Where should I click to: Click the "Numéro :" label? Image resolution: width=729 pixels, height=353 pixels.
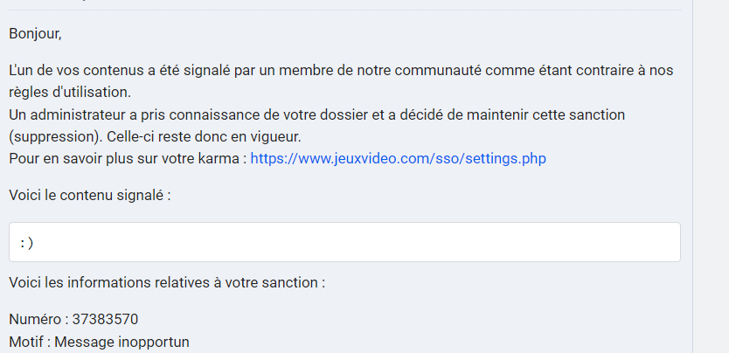(x=38, y=320)
